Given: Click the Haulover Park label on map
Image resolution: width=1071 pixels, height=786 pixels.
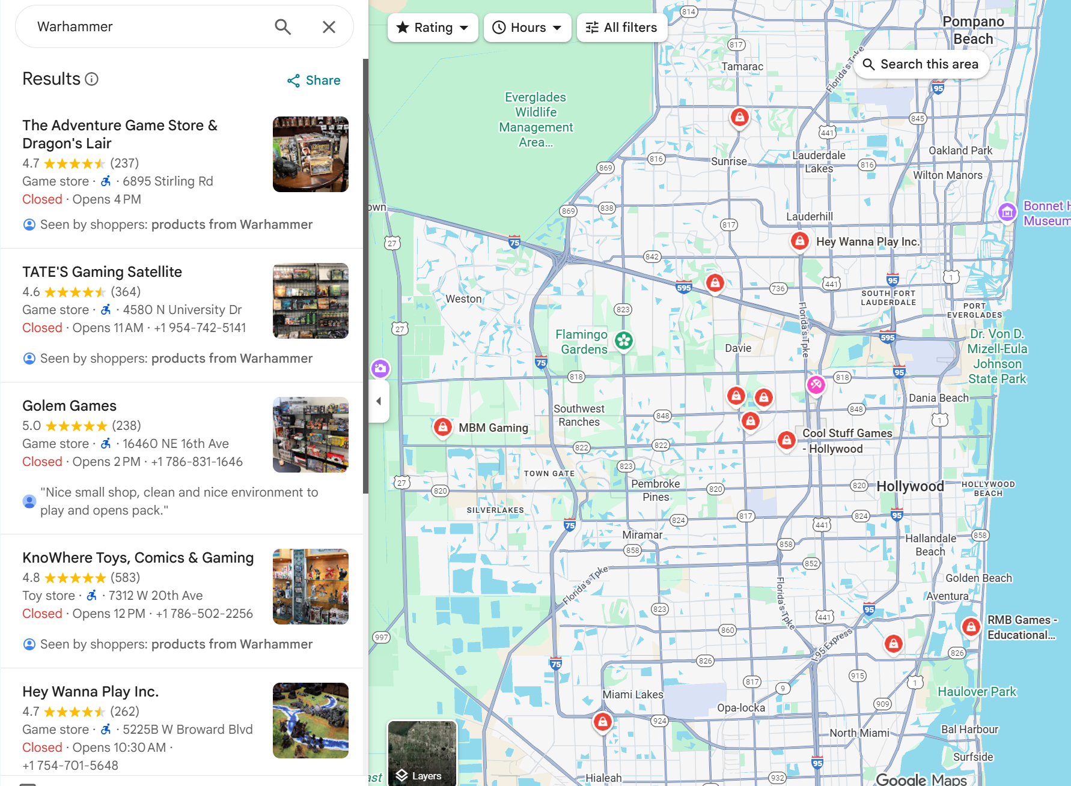Looking at the screenshot, I should pyautogui.click(x=977, y=692).
